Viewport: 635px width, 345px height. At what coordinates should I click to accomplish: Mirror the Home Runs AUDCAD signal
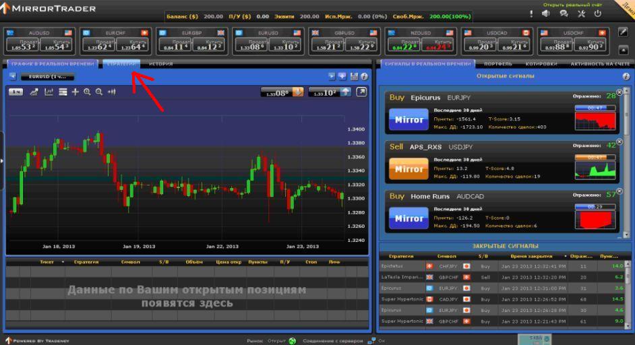point(409,218)
